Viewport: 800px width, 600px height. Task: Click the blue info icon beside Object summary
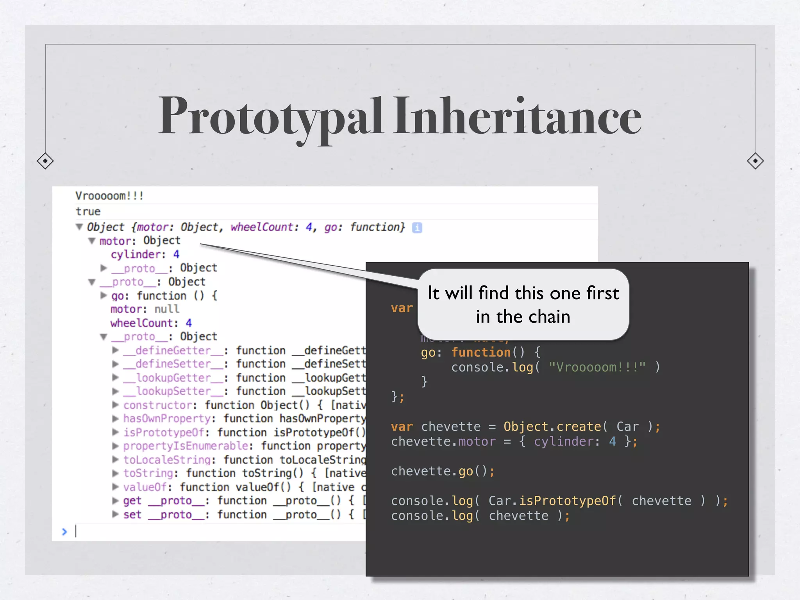click(x=417, y=227)
